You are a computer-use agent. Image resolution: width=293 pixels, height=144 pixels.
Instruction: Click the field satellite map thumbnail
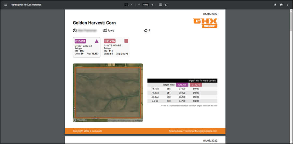click(x=108, y=93)
